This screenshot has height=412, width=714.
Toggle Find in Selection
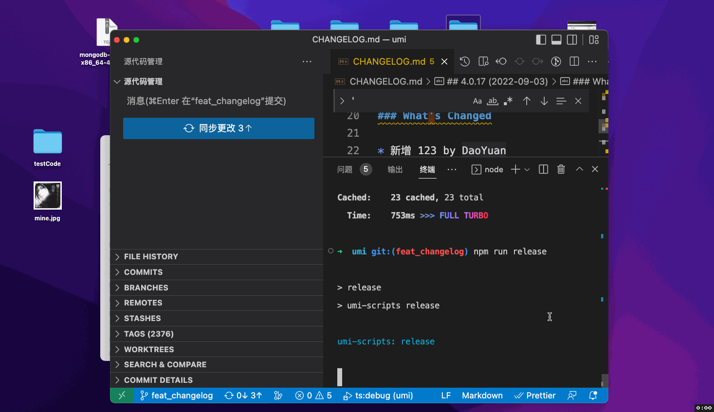click(x=561, y=101)
